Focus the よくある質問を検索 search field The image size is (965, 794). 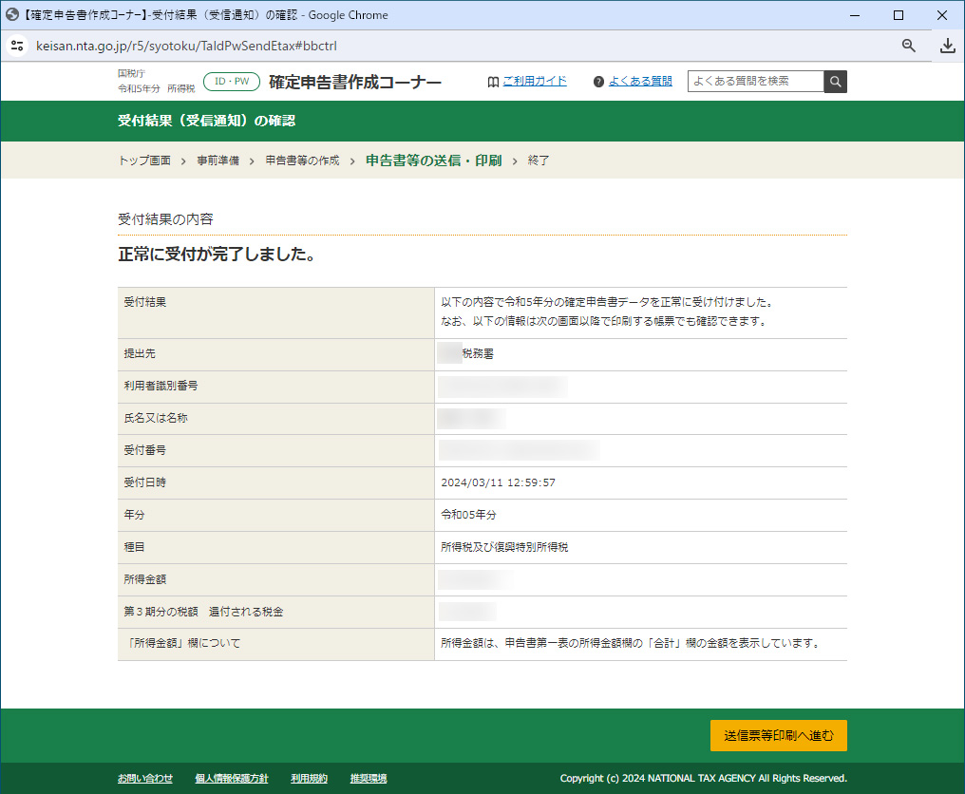[756, 82]
